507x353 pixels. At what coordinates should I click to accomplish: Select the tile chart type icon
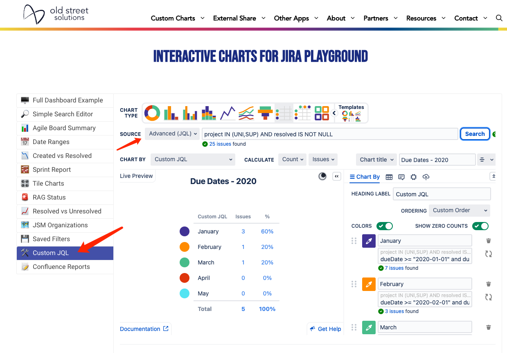point(322,113)
